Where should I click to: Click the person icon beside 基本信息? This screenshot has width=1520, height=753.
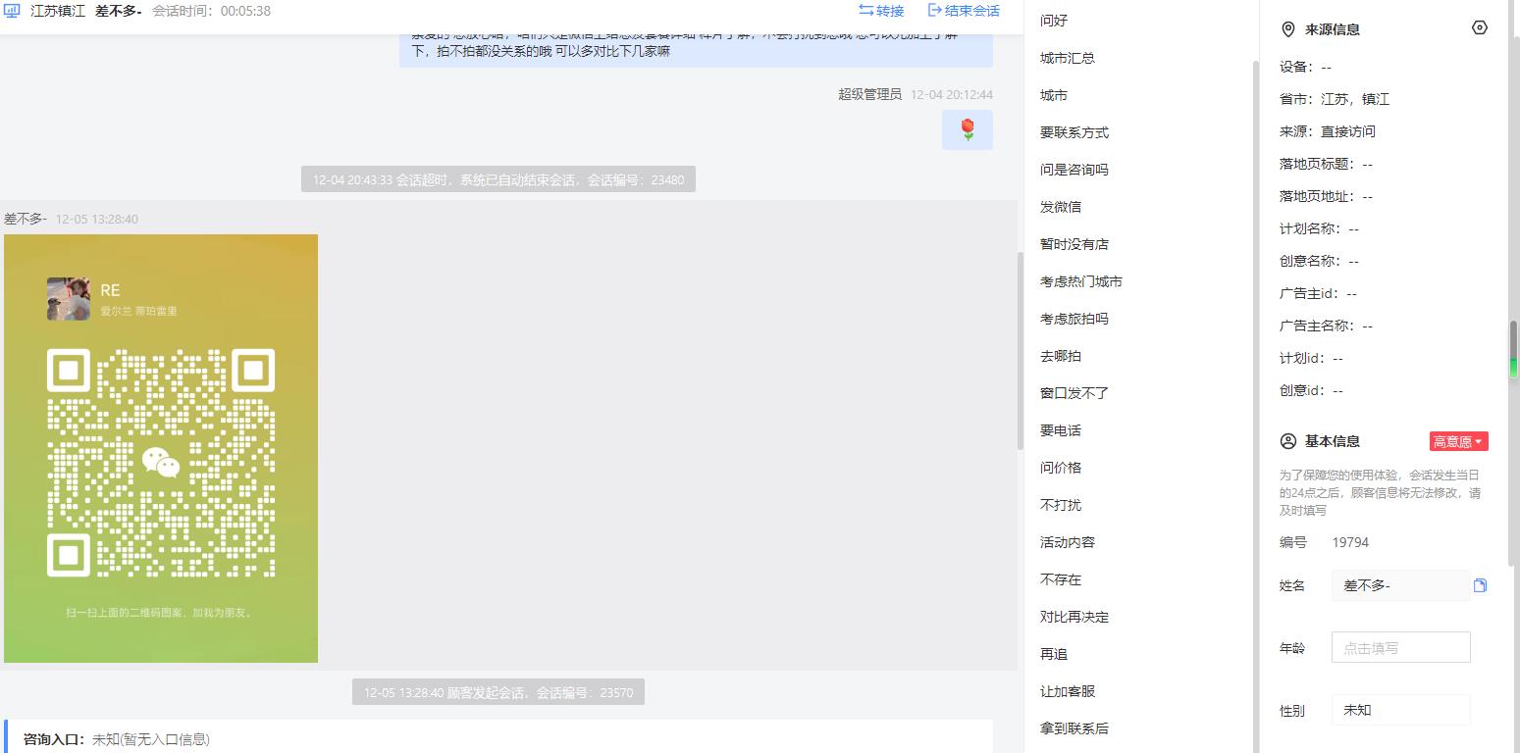click(1288, 441)
